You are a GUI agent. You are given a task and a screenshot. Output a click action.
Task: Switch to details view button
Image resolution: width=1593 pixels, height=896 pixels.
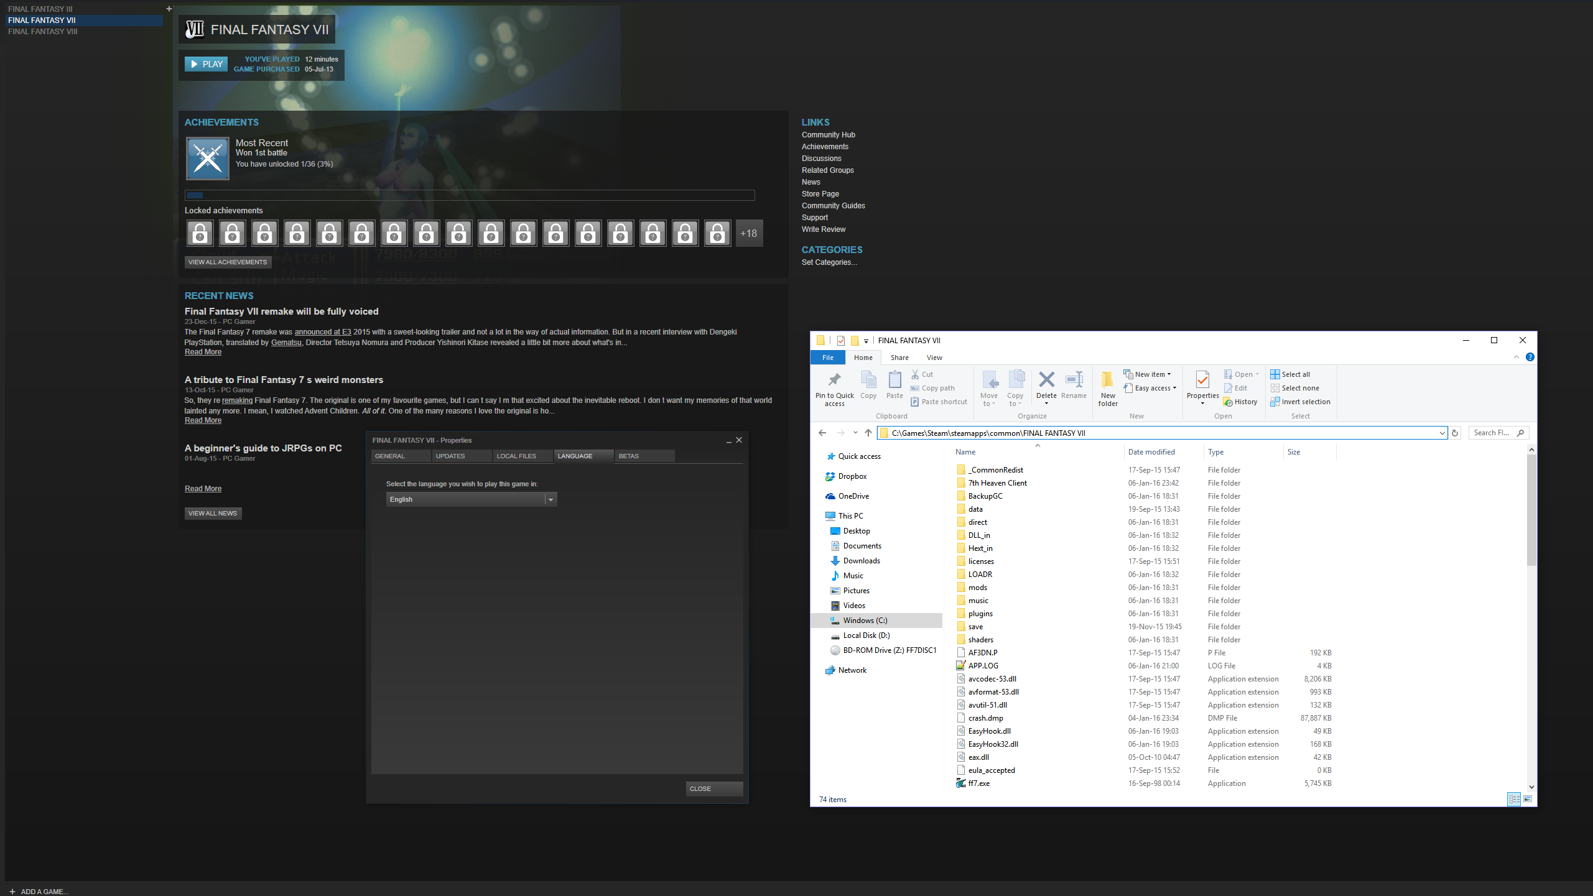point(1514,799)
